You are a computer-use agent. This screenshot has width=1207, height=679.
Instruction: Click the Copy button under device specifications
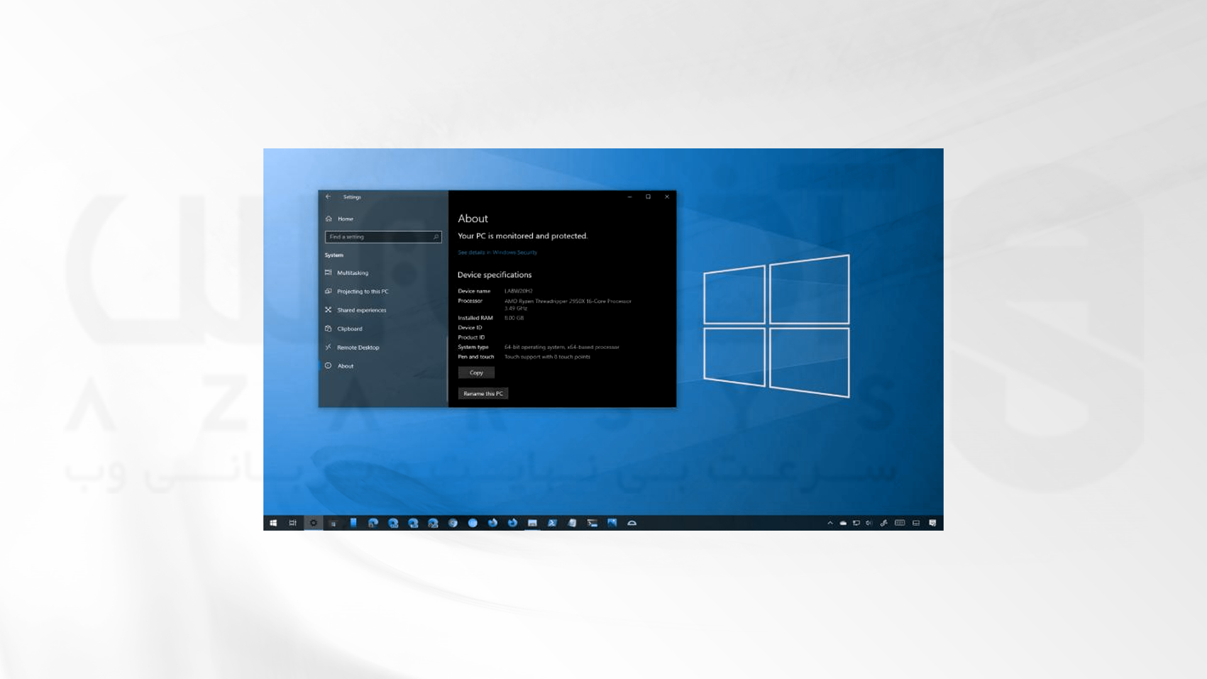[x=477, y=373]
